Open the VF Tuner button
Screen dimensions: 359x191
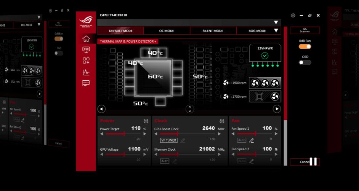pos(169,140)
